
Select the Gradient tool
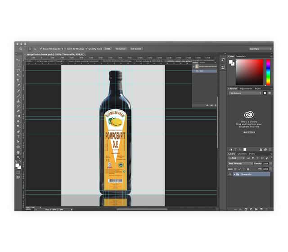18,116
